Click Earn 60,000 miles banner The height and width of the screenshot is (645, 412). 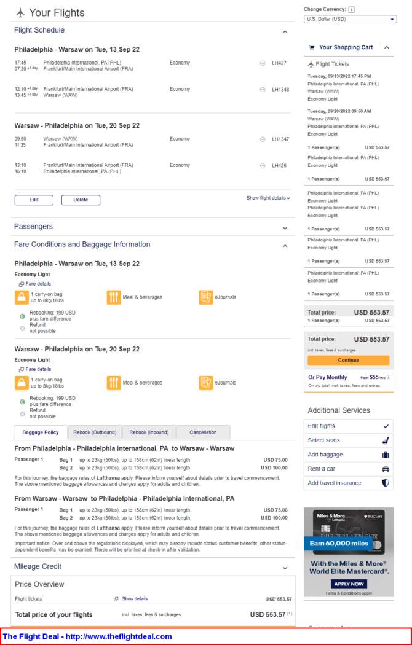click(339, 544)
